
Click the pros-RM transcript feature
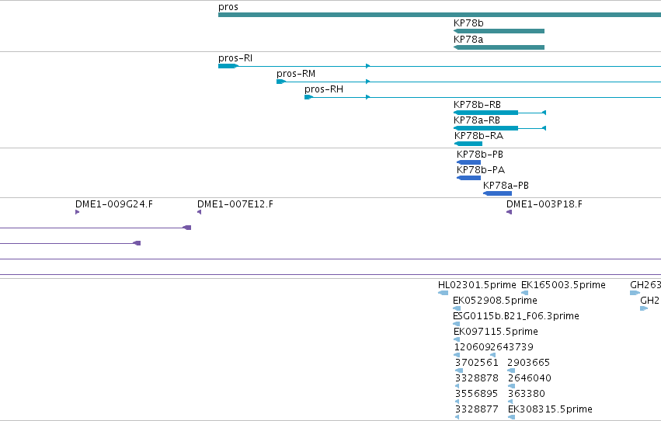pyautogui.click(x=468, y=82)
